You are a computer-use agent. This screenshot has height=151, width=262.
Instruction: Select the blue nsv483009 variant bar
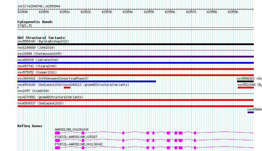pos(135,63)
